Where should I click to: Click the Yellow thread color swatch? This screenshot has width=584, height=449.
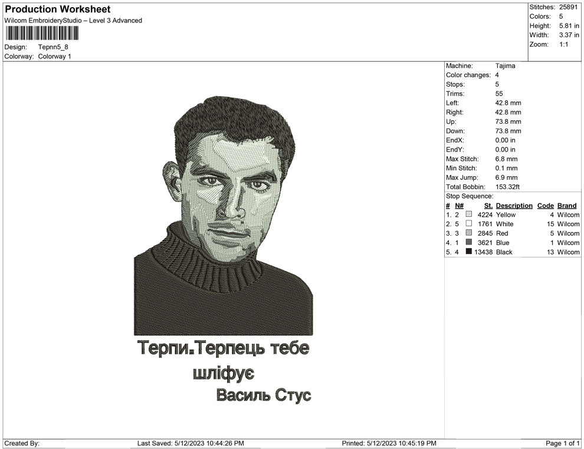coord(469,214)
